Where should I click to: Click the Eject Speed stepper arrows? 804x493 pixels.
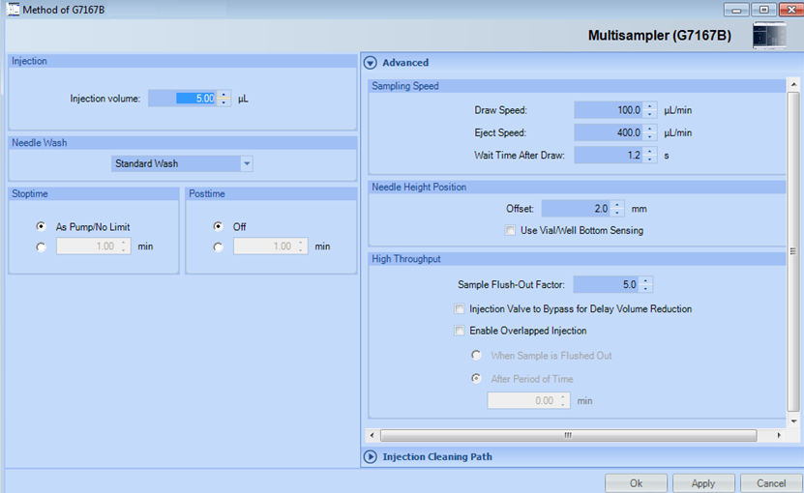coord(650,132)
